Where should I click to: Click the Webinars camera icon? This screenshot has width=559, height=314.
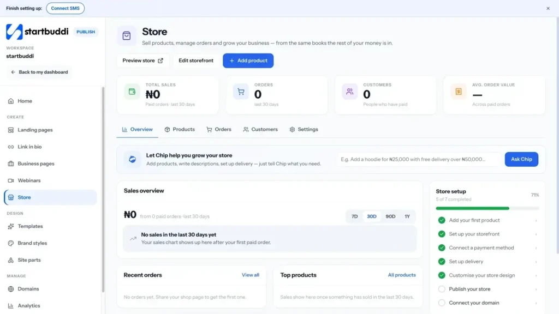[11, 180]
